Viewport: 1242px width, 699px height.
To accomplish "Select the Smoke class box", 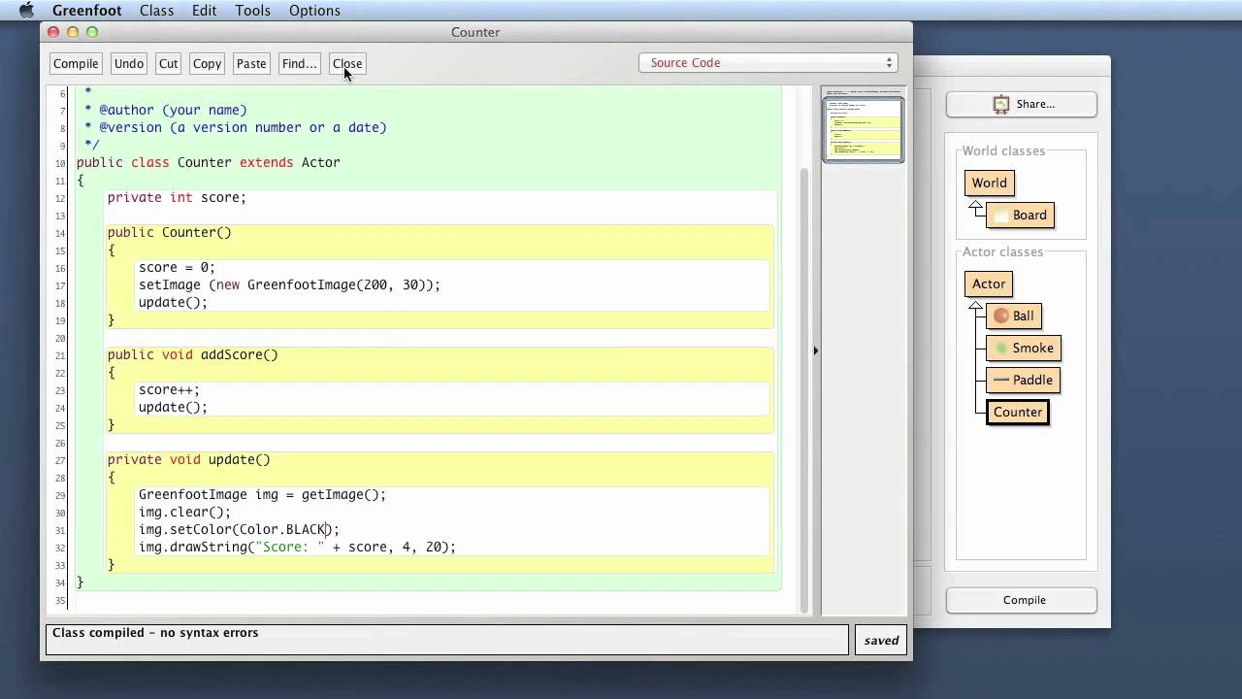I will (1023, 348).
